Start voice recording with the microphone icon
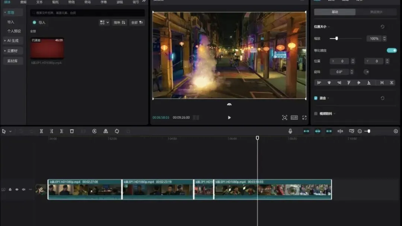This screenshot has height=226, width=402. coord(290,131)
